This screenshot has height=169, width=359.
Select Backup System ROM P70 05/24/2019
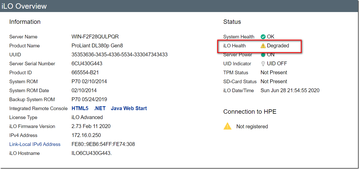(89, 99)
